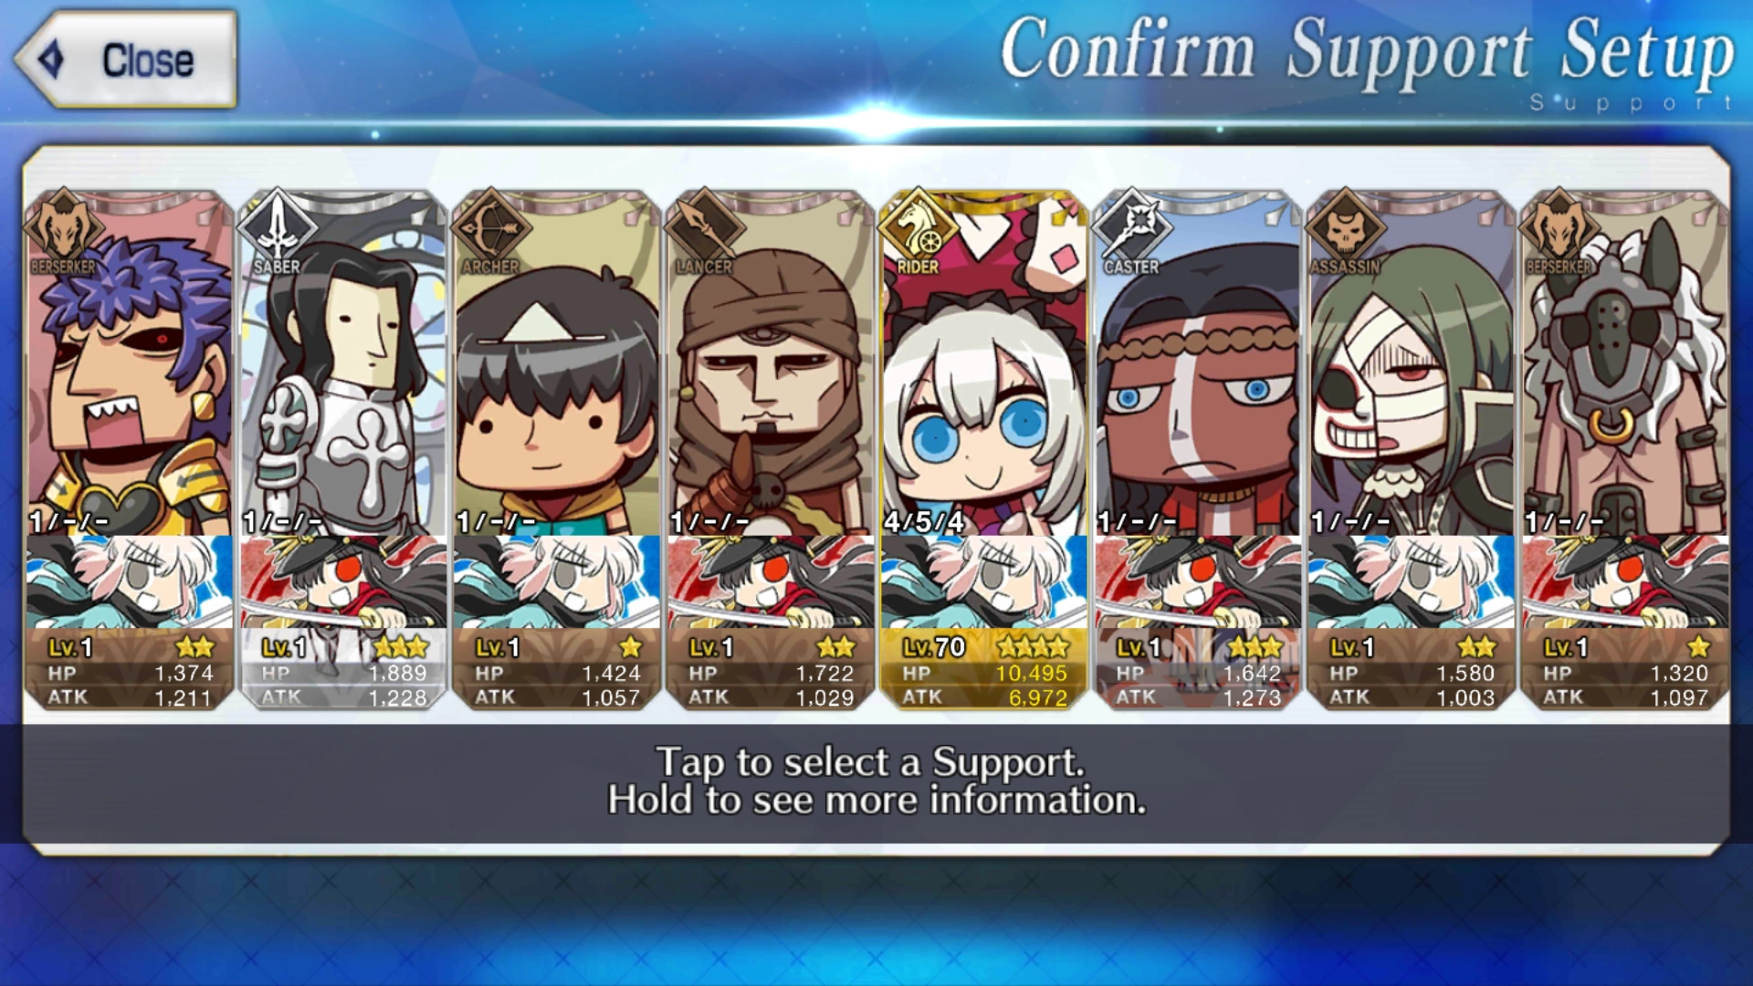Click the Rider card's HP 10,495 stats panel
This screenshot has width=1753, height=986.
[984, 671]
